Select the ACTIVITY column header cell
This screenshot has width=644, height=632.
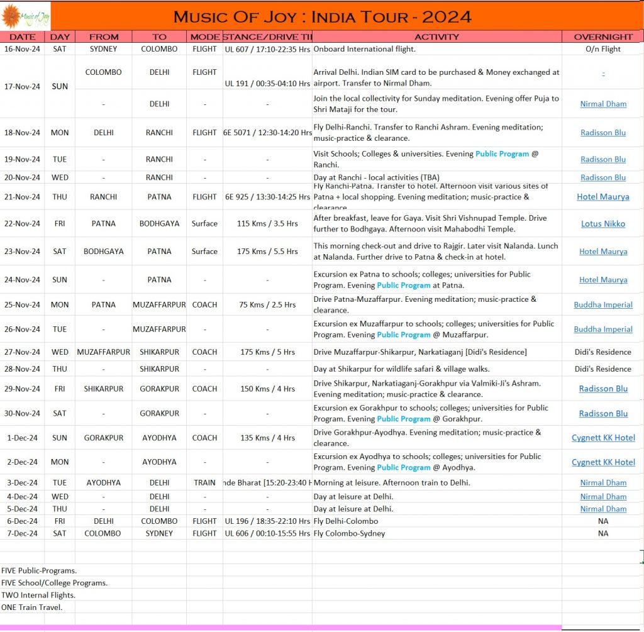coord(436,37)
